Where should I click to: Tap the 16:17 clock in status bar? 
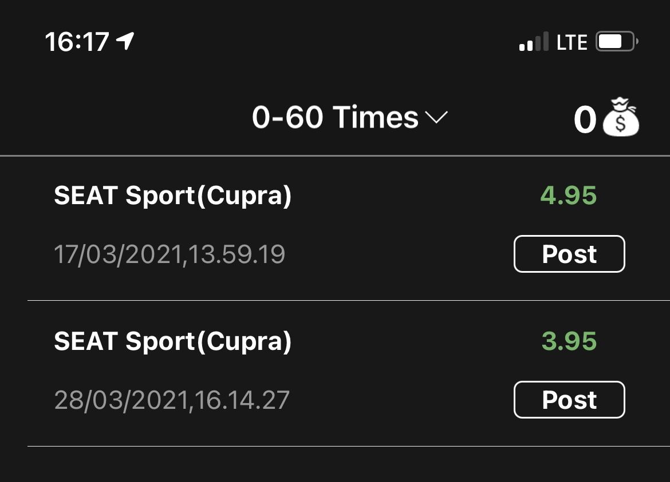pyautogui.click(x=77, y=42)
